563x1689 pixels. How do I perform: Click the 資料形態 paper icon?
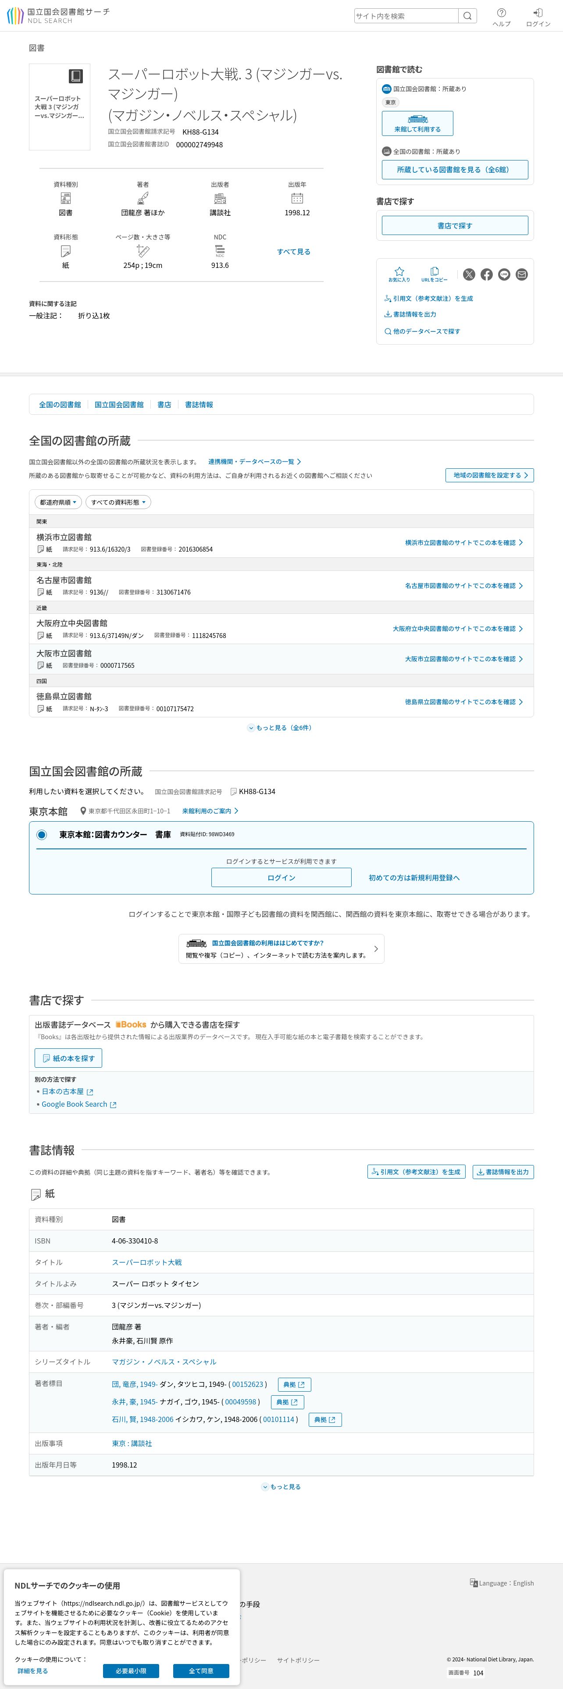(x=65, y=251)
